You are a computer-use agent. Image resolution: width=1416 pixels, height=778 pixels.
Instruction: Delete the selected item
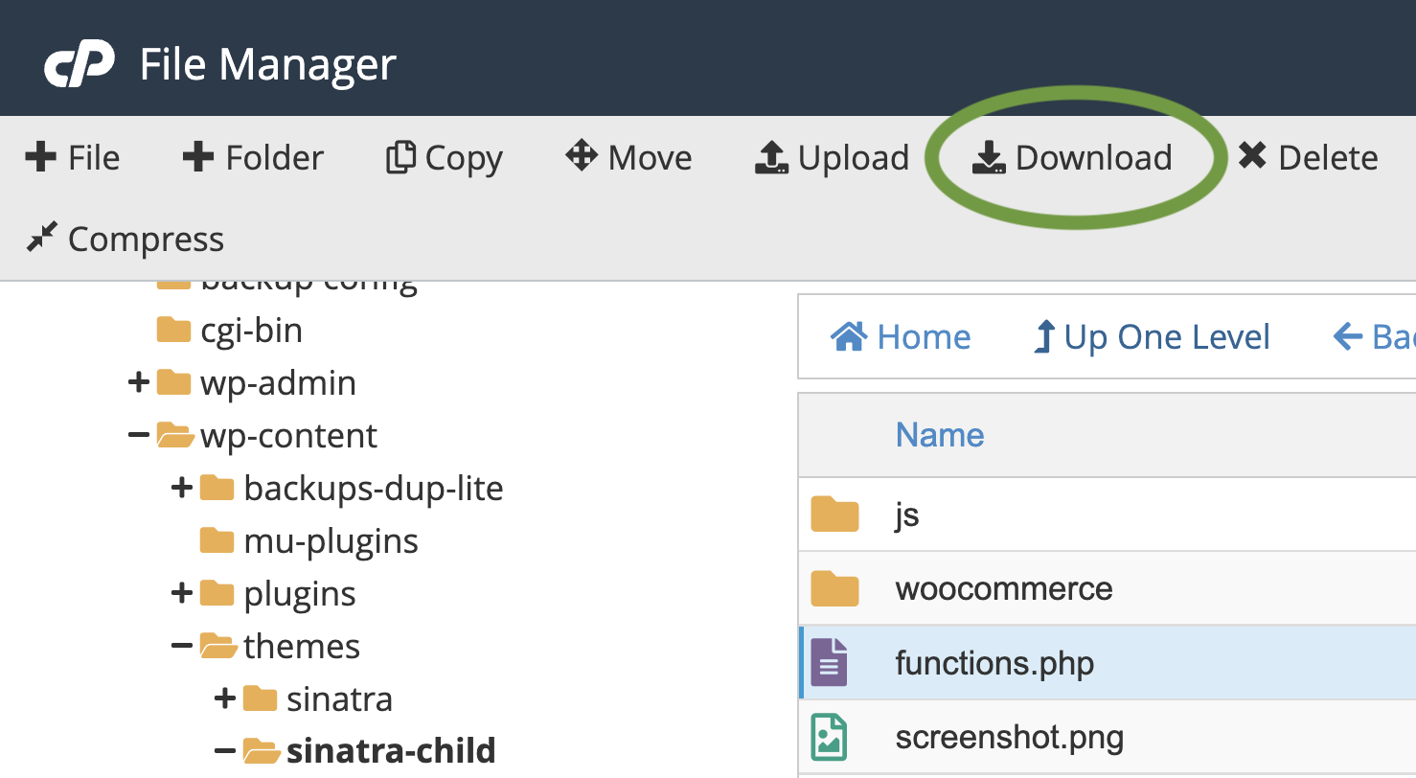1308,157
